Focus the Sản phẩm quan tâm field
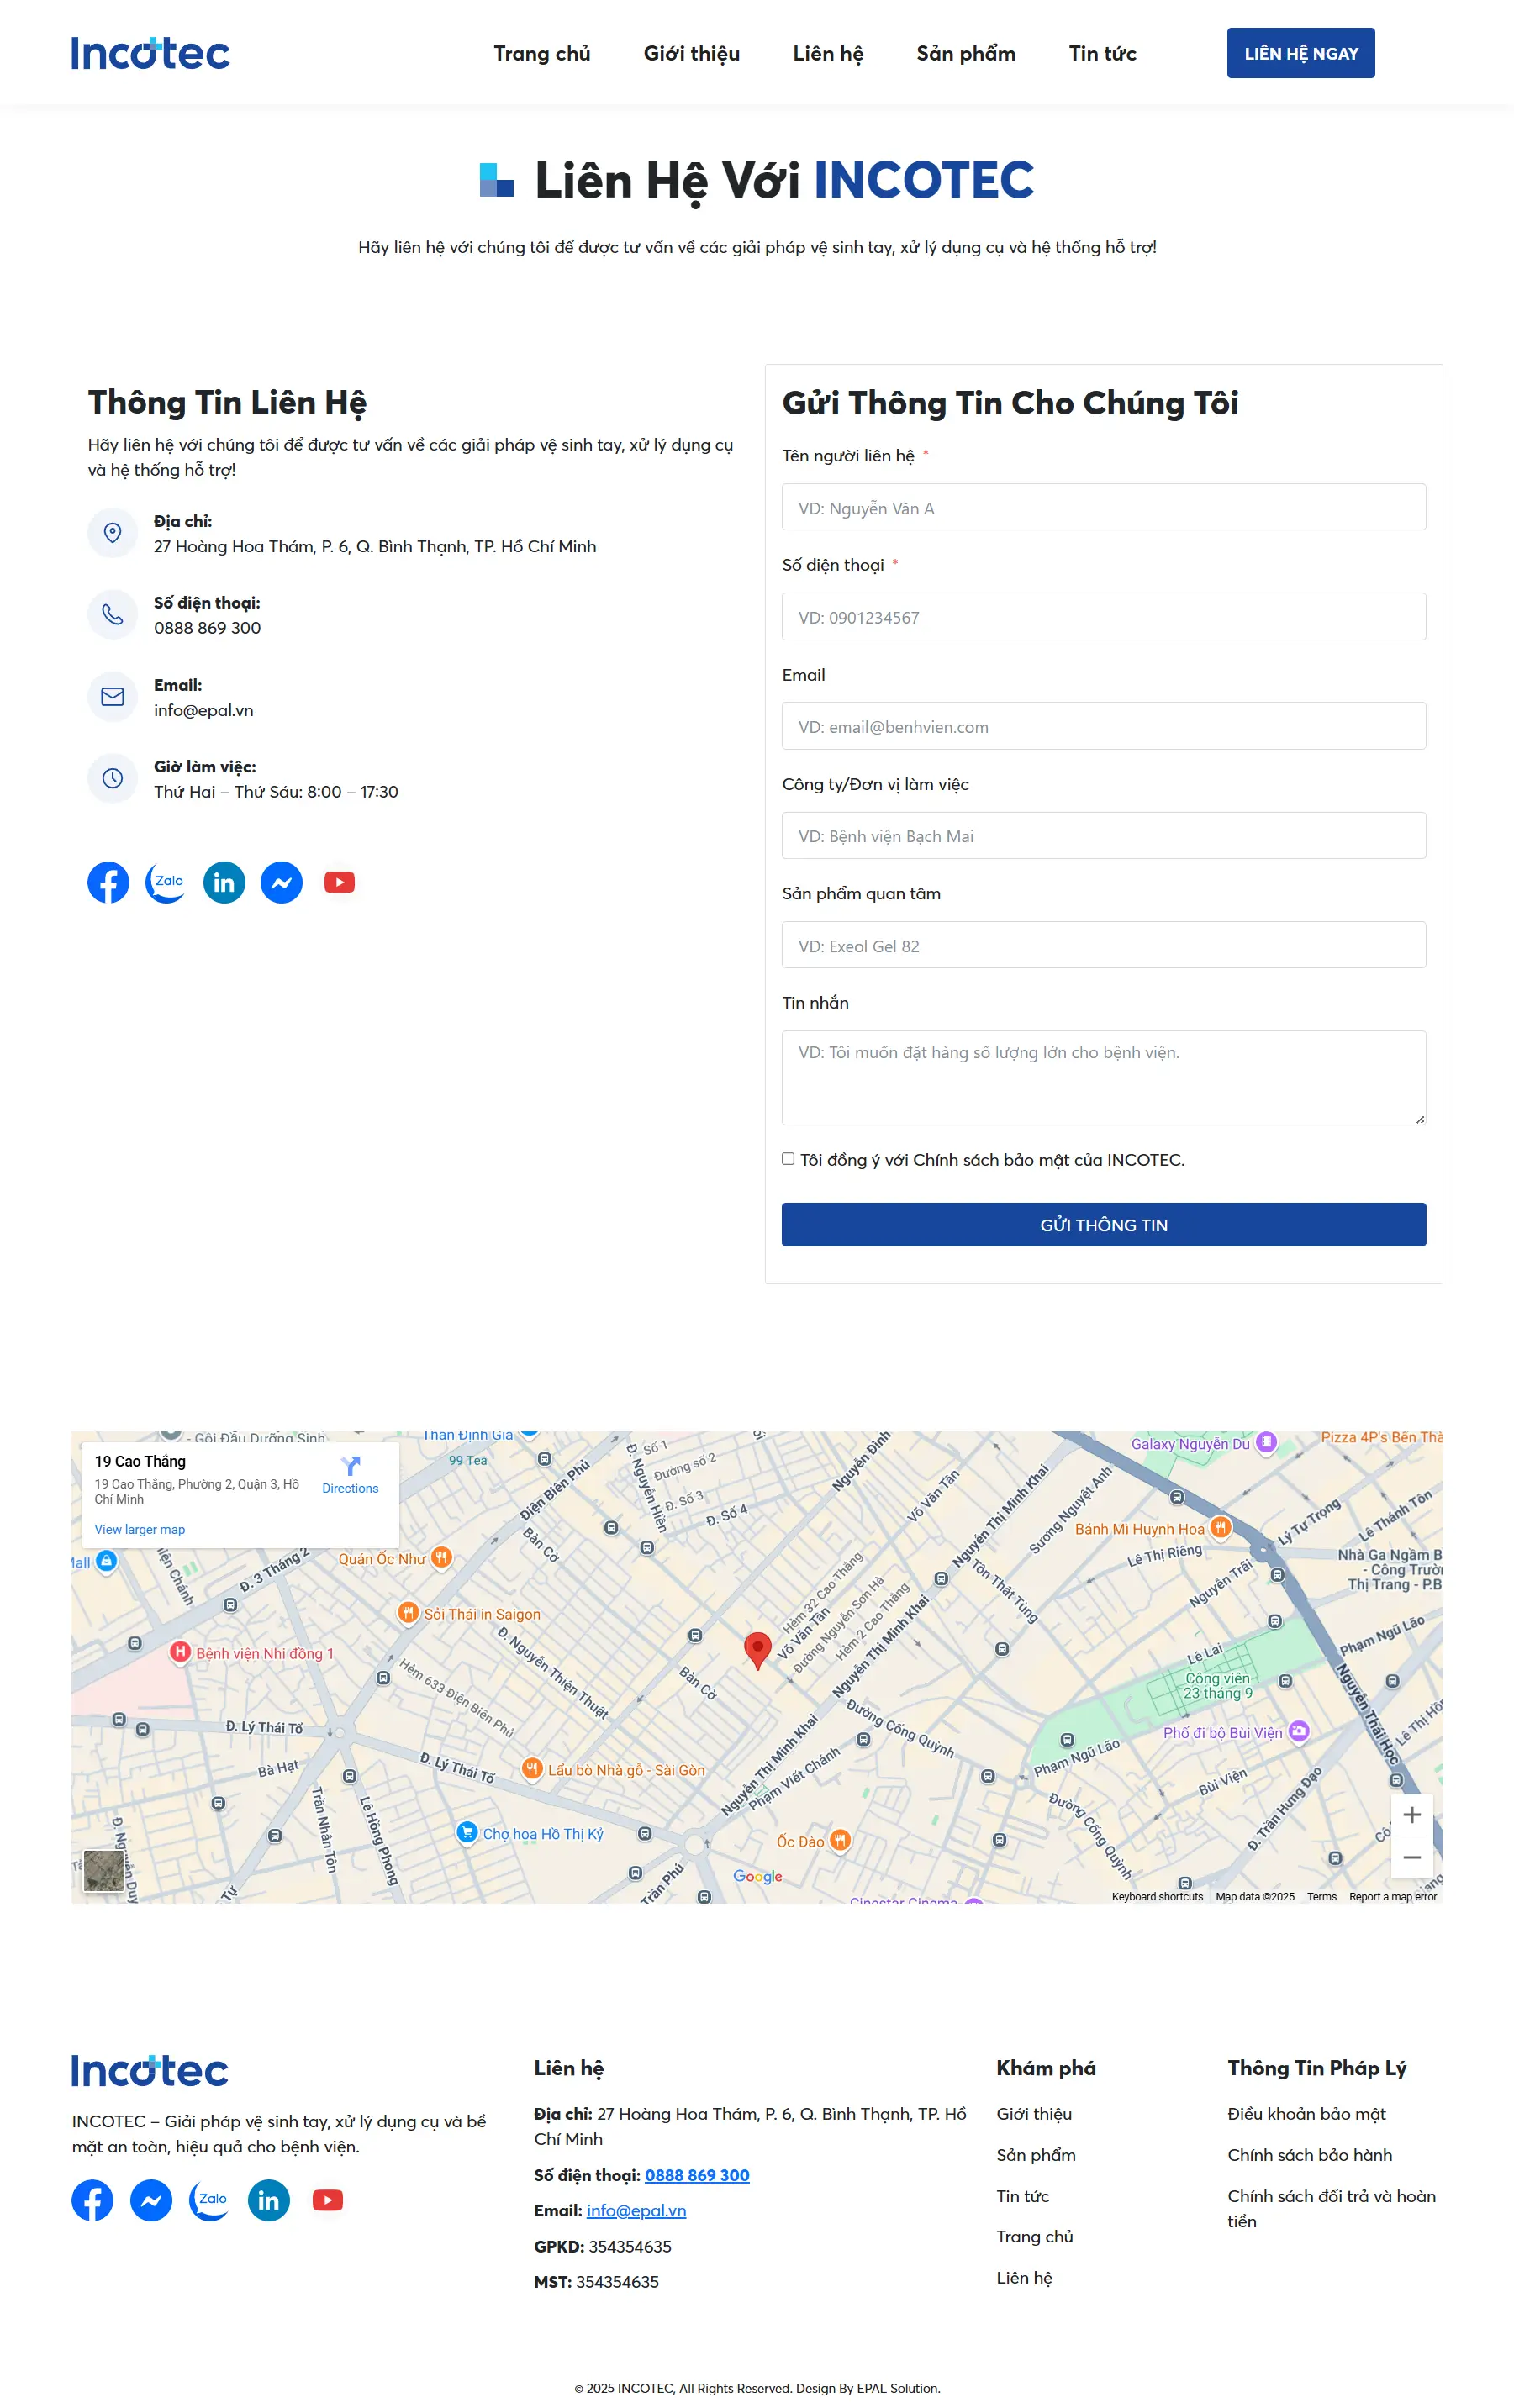Screen dimensions: 1514x2408 coord(1104,945)
